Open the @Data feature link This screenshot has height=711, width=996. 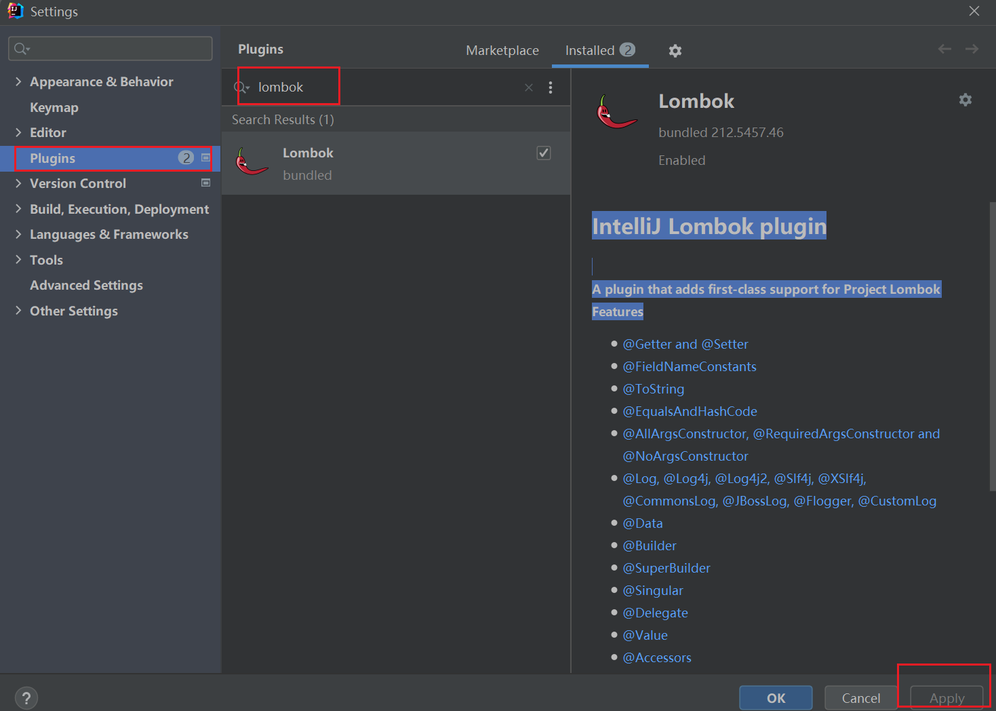pyautogui.click(x=643, y=523)
